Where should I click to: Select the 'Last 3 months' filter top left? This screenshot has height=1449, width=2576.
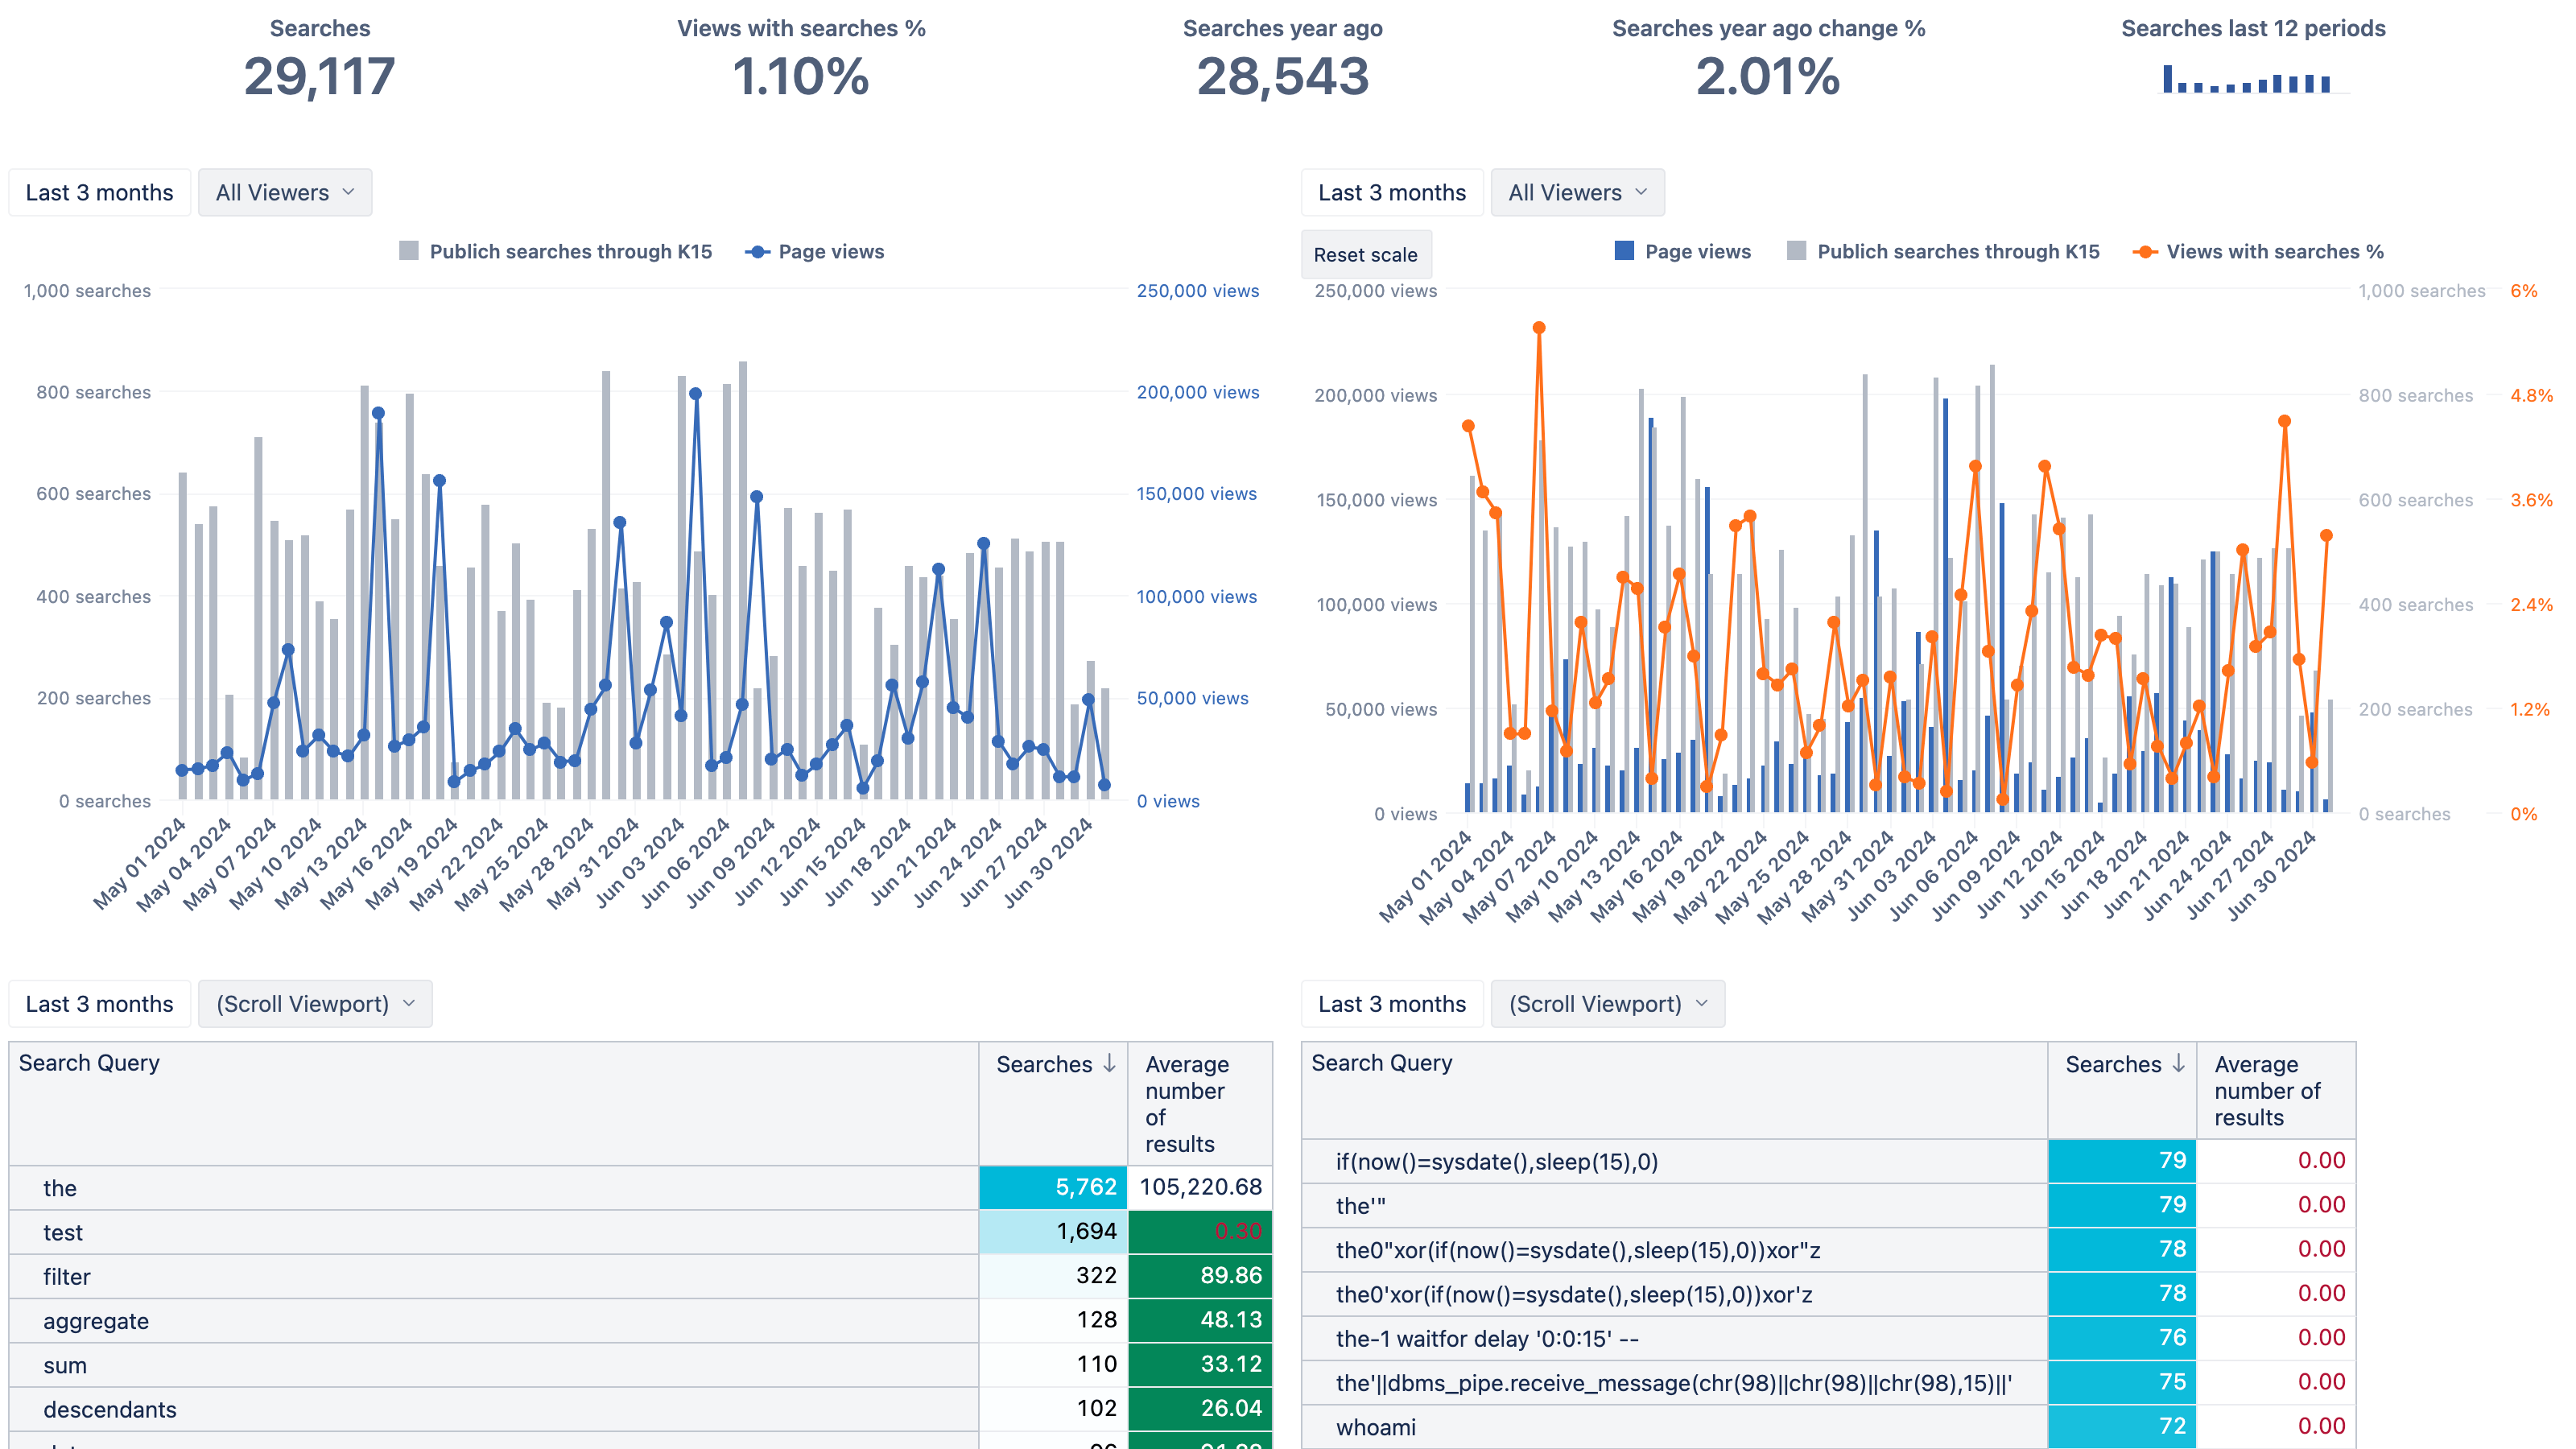pyautogui.click(x=99, y=191)
